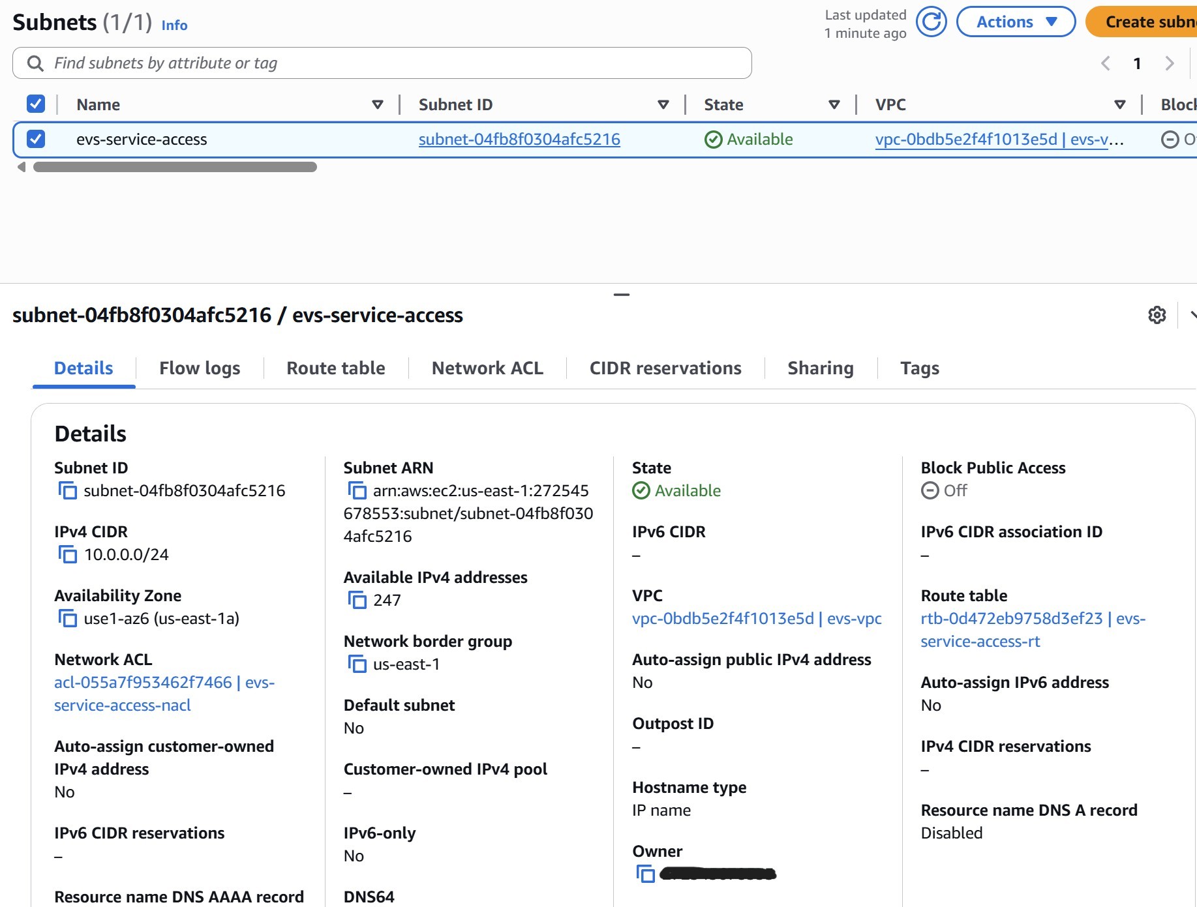Copy the Owner account ID
This screenshot has width=1197, height=907.
pyautogui.click(x=646, y=874)
